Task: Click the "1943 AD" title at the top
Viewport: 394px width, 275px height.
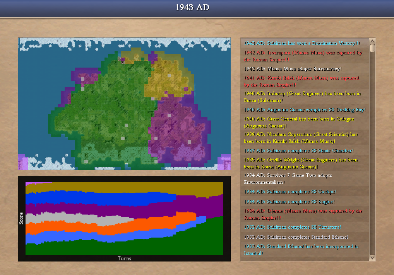Action: [192, 7]
